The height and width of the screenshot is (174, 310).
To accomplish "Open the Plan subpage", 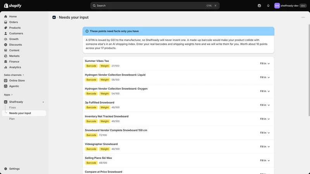I will [x=12, y=119].
